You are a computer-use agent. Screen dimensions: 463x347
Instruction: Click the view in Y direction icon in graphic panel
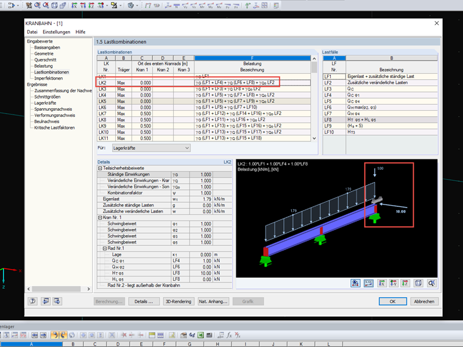pyautogui.click(x=394, y=283)
